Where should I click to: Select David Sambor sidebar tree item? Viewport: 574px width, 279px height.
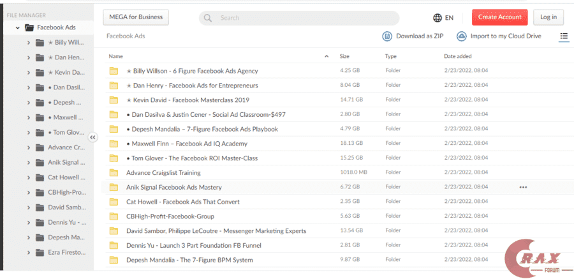click(x=65, y=207)
